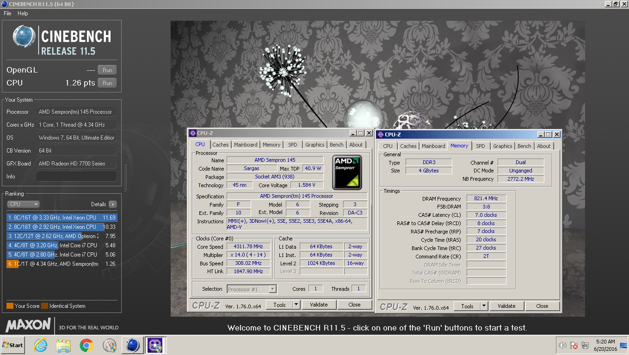
Task: Click Close button in left CPU-Z window
Action: (x=354, y=305)
